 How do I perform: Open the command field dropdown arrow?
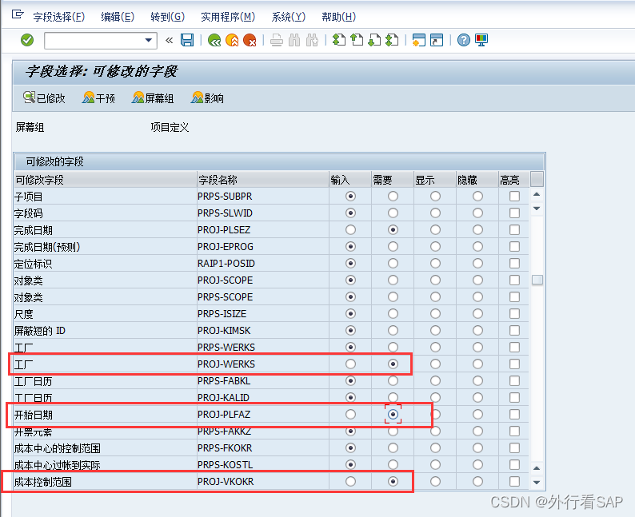coord(149,40)
